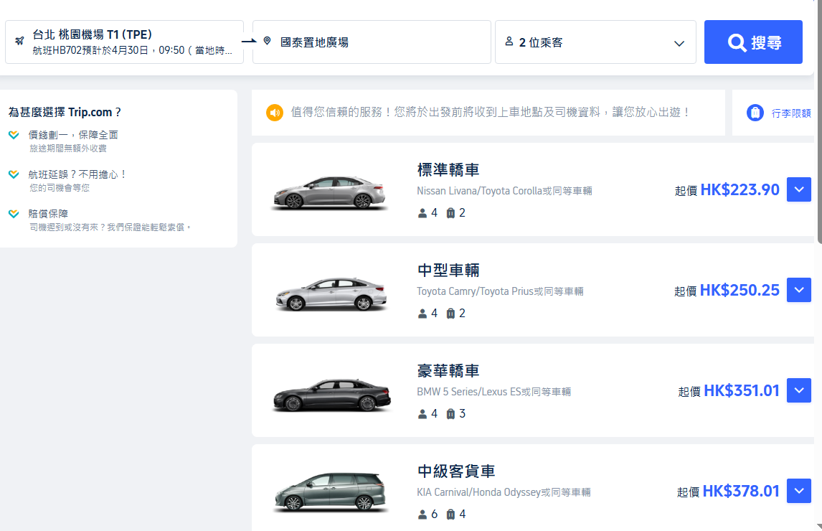Screen dimensions: 822x531
Task: Click the location pin icon for destination
Action: 267,42
